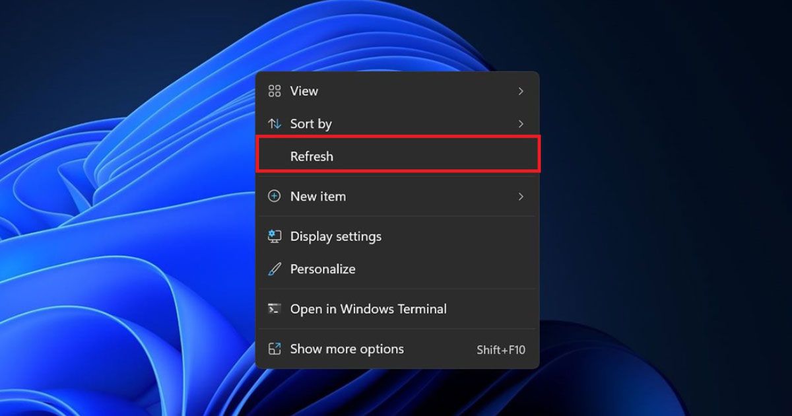Click the Show more options icon
This screenshot has width=792, height=416.
pyautogui.click(x=274, y=349)
